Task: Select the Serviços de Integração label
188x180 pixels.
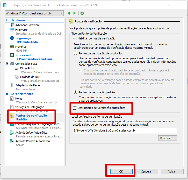Action: click(30, 107)
